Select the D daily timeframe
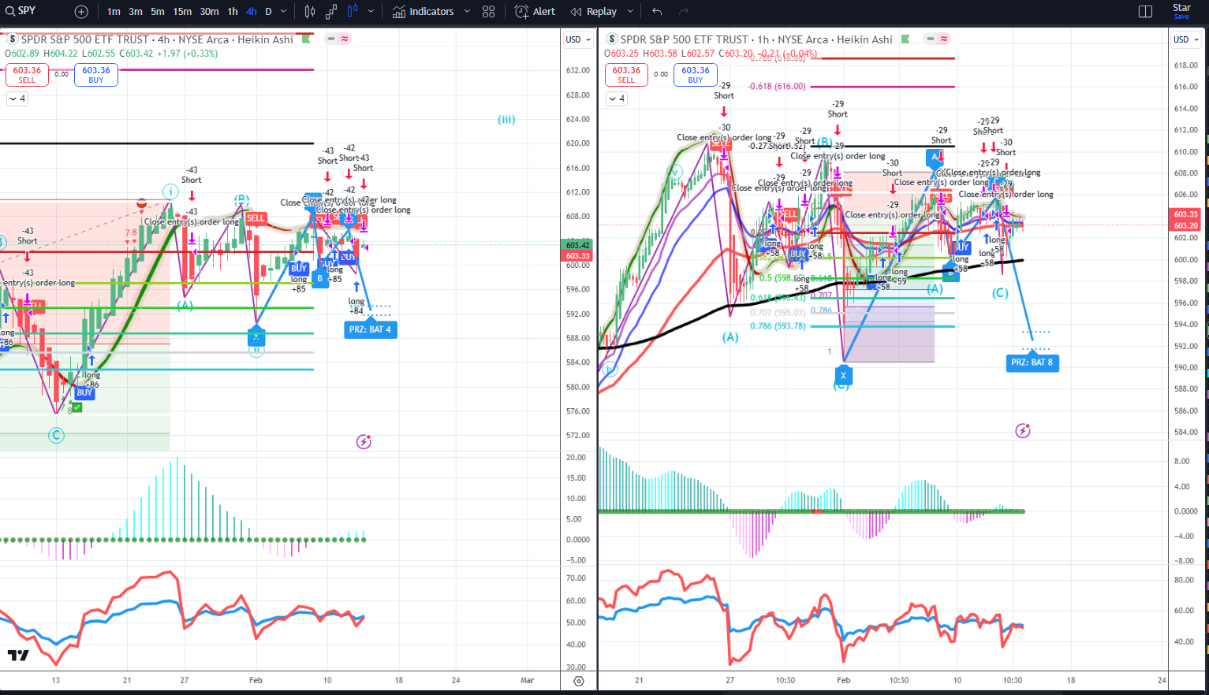 268,12
